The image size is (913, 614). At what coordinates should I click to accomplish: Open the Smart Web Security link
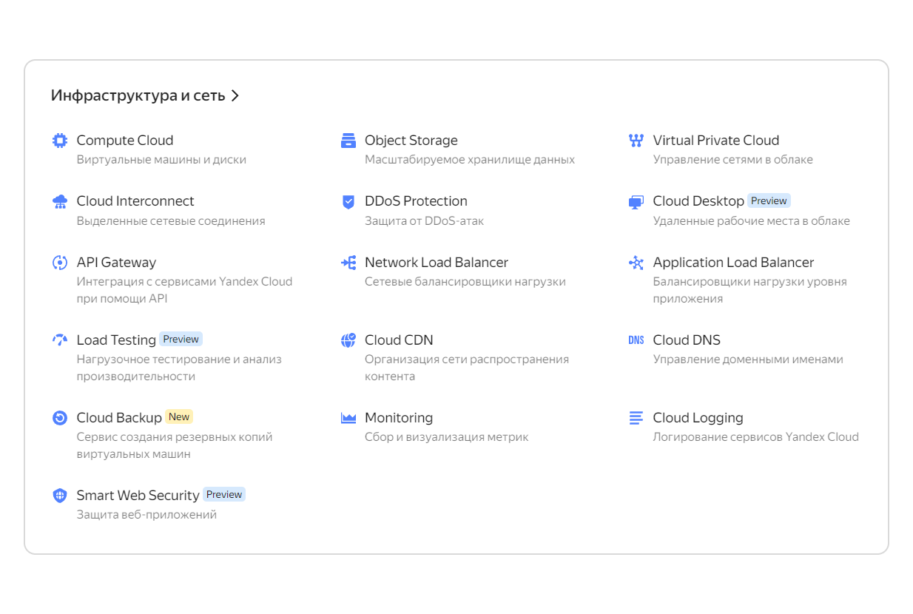(138, 496)
